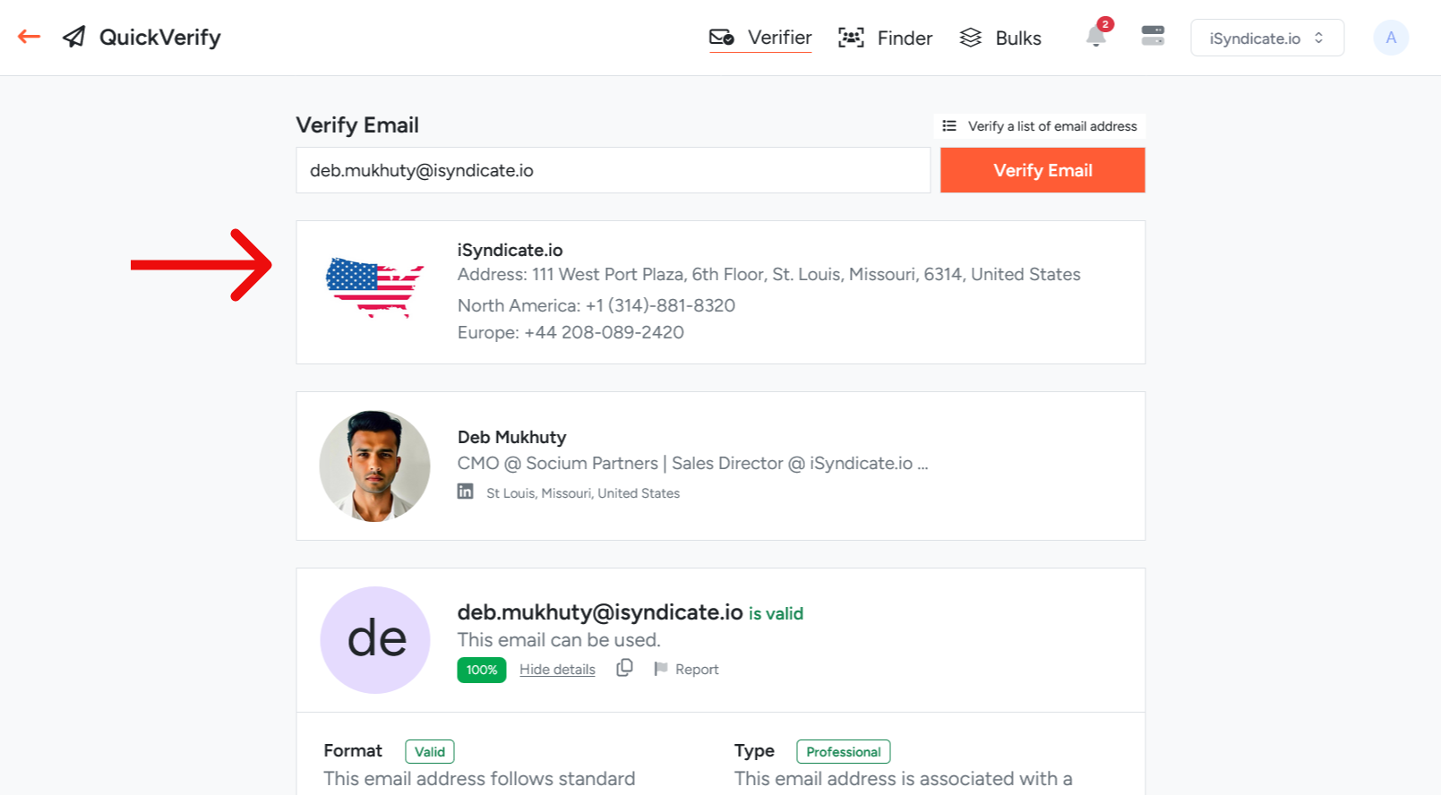Open Deb Mukhuty's LinkedIn icon
The width and height of the screenshot is (1441, 795).
click(466, 492)
